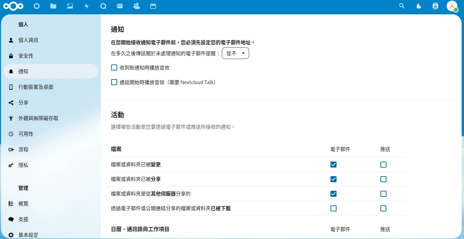
Task: Open the Files app folder icon
Action: click(53, 6)
